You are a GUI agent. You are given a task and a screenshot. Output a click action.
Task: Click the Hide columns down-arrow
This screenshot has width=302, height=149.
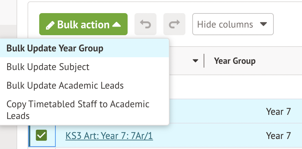pos(263,24)
